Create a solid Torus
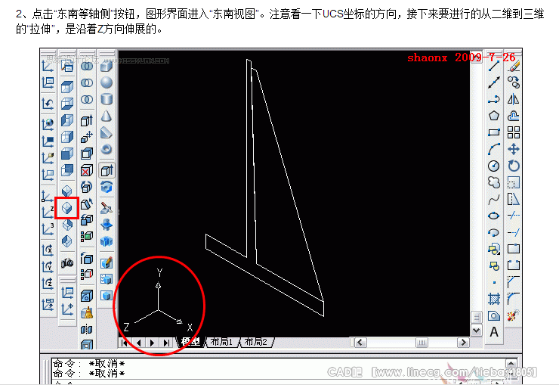The image size is (559, 385). (x=107, y=149)
